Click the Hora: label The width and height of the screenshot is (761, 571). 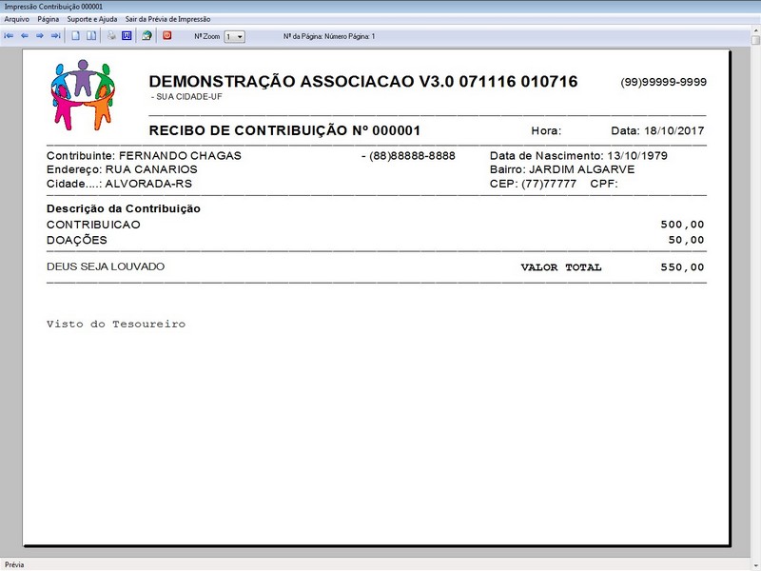click(546, 130)
